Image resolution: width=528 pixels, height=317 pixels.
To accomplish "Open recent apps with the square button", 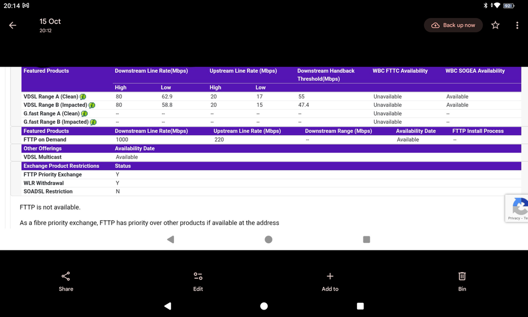I will [360, 306].
